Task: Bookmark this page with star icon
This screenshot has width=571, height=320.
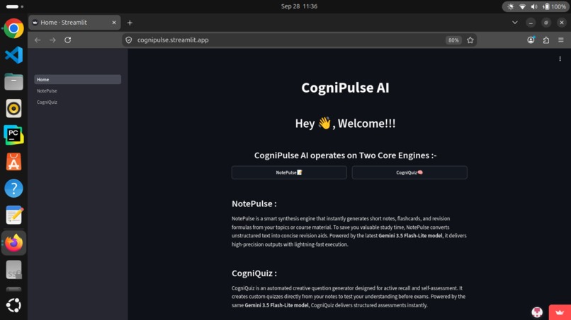Action: tap(470, 40)
